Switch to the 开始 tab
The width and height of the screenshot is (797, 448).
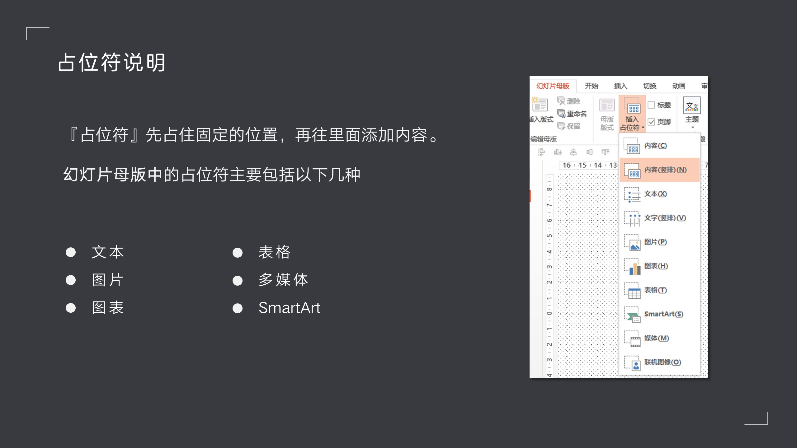(x=591, y=86)
